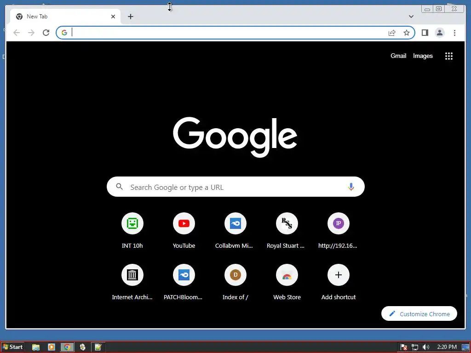Go back using the back arrow
471x353 pixels.
click(x=17, y=33)
